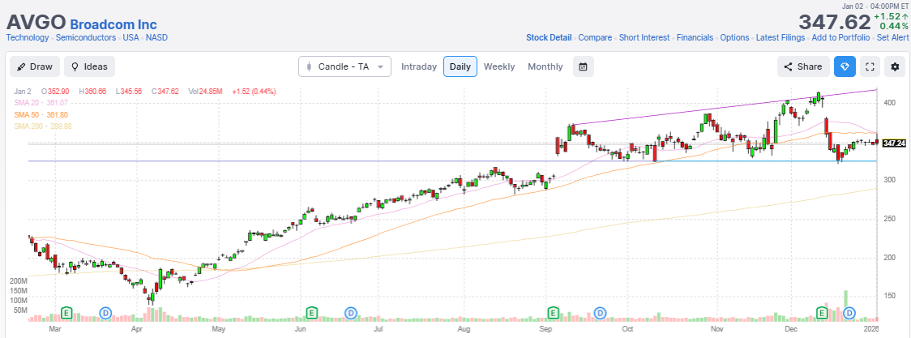Open the Semiconductors industry link
Image resolution: width=911 pixels, height=338 pixels.
pyautogui.click(x=86, y=38)
